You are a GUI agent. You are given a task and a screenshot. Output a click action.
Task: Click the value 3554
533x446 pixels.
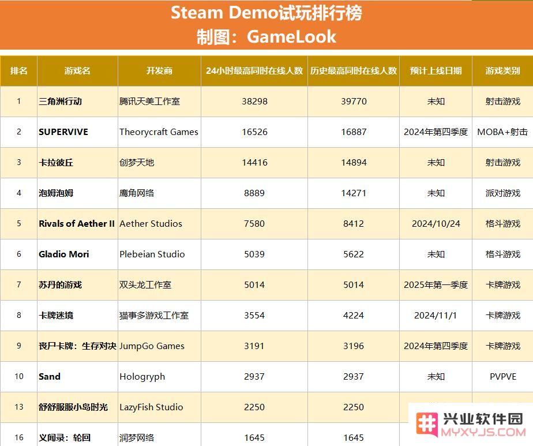click(x=254, y=316)
